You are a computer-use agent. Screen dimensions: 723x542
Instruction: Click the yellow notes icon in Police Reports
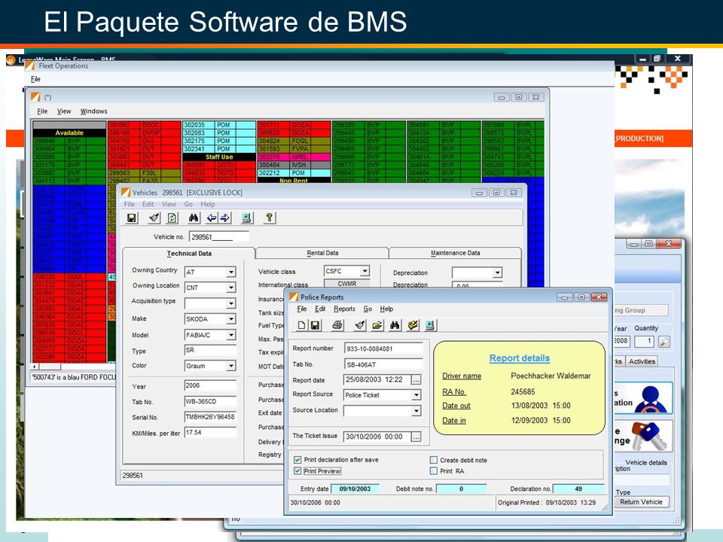coord(412,325)
